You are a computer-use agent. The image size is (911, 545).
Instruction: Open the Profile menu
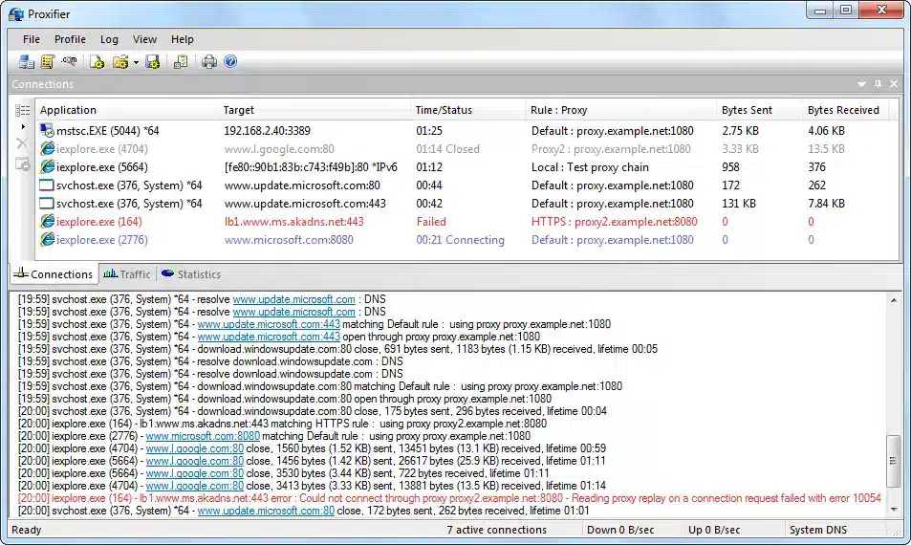(x=70, y=39)
